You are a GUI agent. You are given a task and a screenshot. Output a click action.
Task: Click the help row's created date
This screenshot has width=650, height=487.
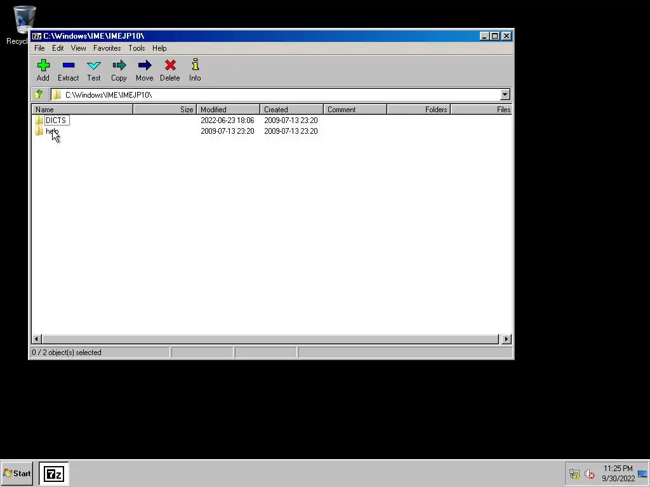pyautogui.click(x=291, y=131)
